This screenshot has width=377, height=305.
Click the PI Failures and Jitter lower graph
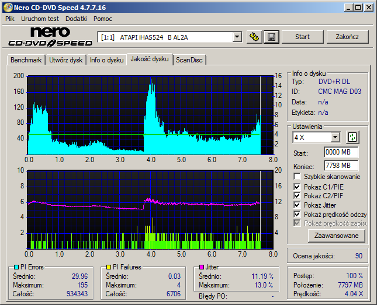(150, 210)
